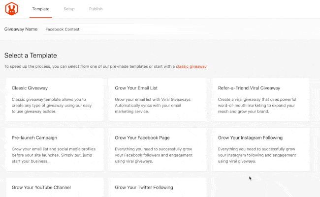This screenshot has width=320, height=197.
Task: Follow the classic giveaway link
Action: (x=191, y=66)
